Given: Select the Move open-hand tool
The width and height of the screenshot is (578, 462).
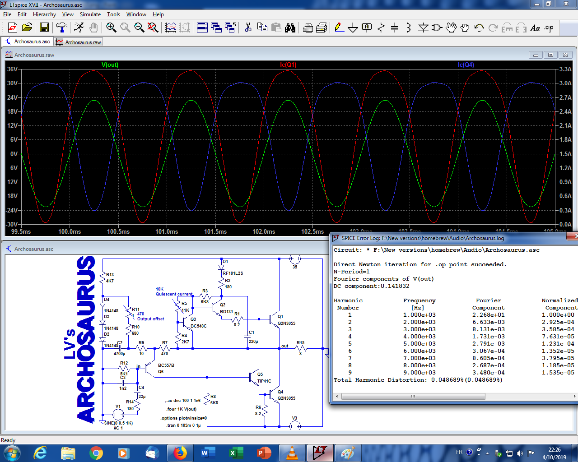Looking at the screenshot, I should coord(451,28).
